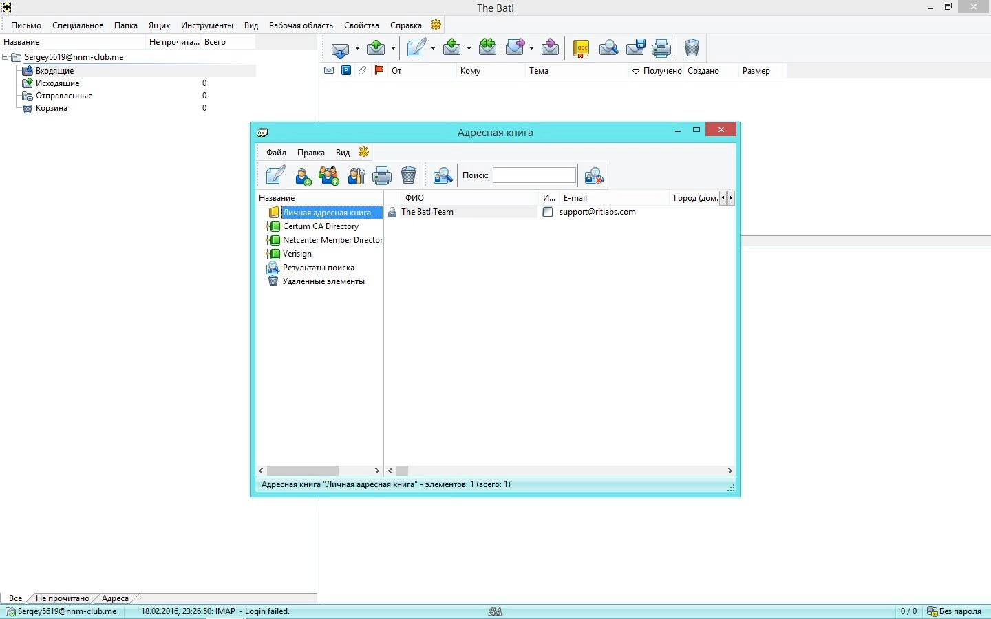The width and height of the screenshot is (991, 619).
Task: Click the SA indicator in status bar
Action: [495, 611]
